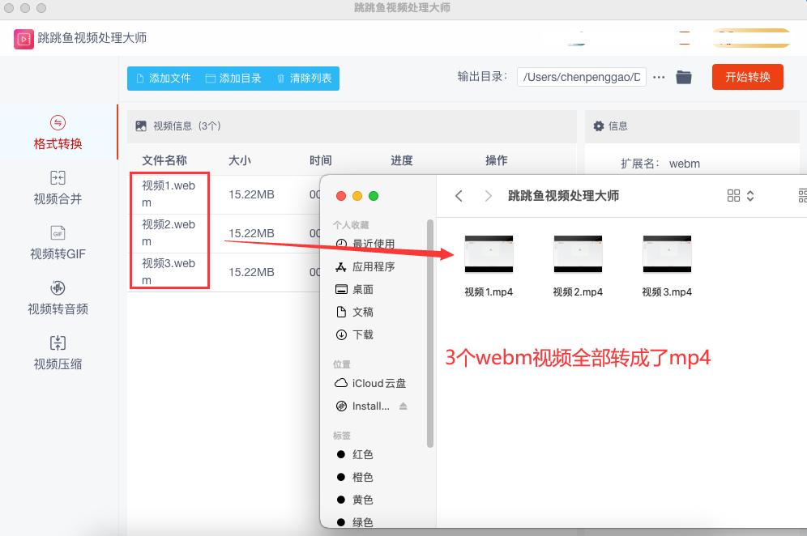
Task: Click the folder icon to browse output directory
Action: pyautogui.click(x=685, y=78)
